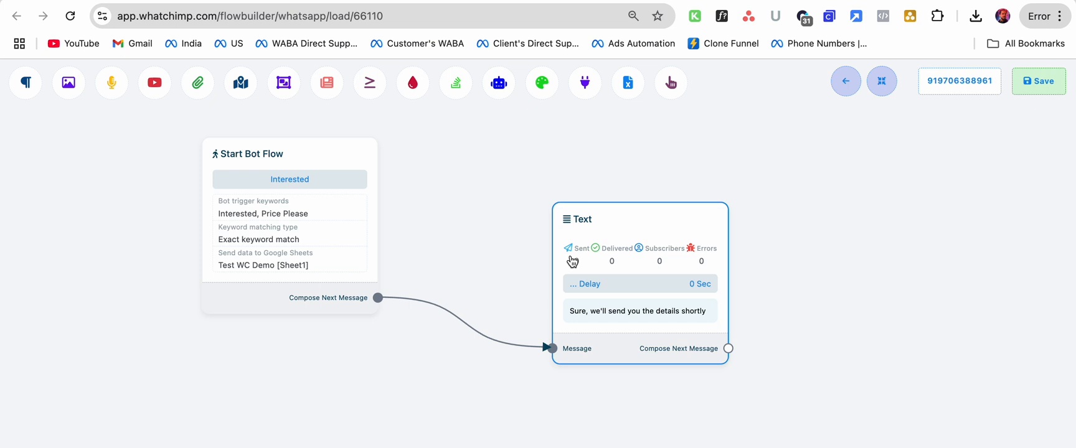
Task: Select the Start Bot Flow's Compose Next Message output connector
Action: [378, 298]
